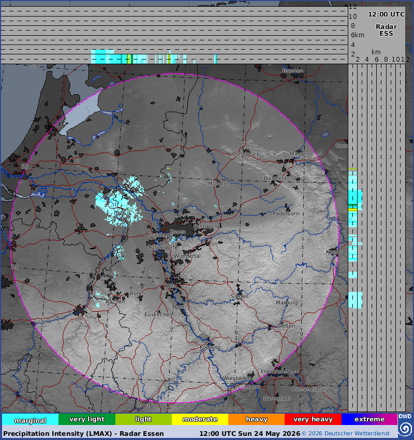Click the moderate yellow legend swatch

click(200, 419)
